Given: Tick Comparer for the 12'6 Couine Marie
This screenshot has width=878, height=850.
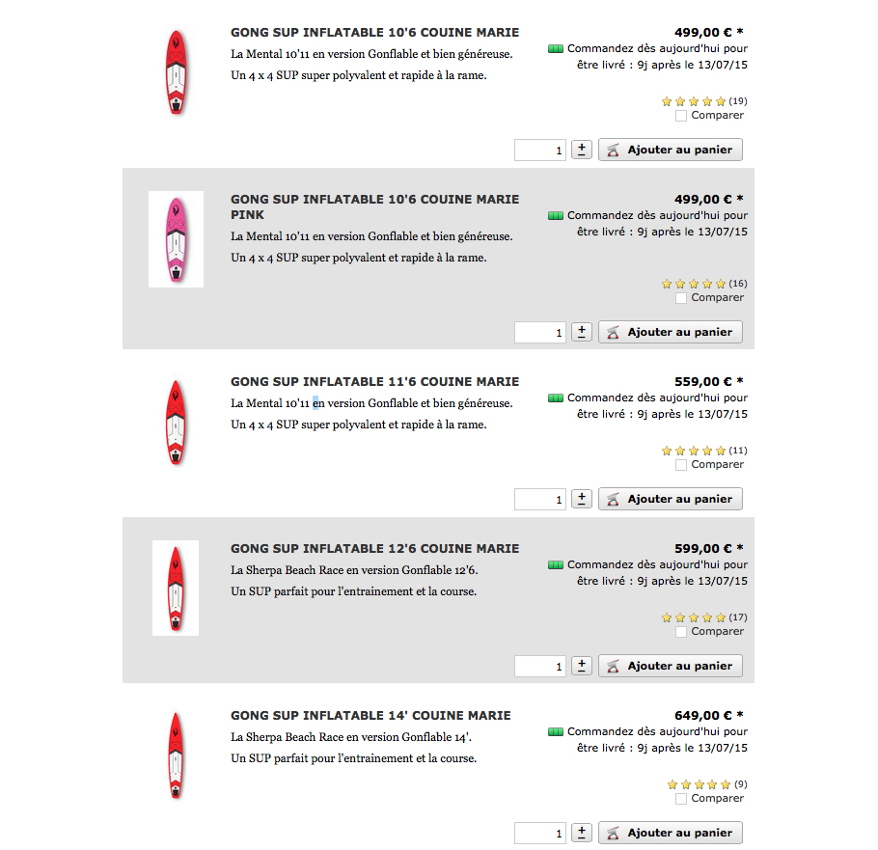Looking at the screenshot, I should coord(681,632).
